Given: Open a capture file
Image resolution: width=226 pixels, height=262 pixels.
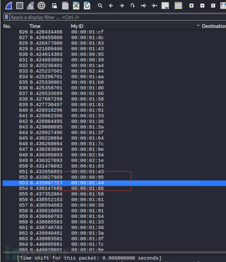Looking at the screenshot, I should click(x=54, y=6).
